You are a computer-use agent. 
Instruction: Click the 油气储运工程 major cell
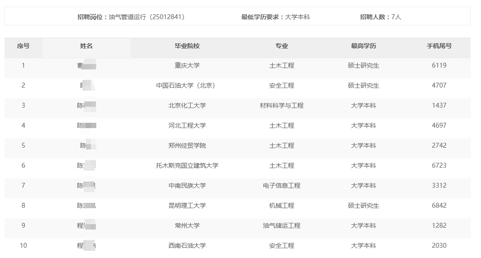point(282,226)
